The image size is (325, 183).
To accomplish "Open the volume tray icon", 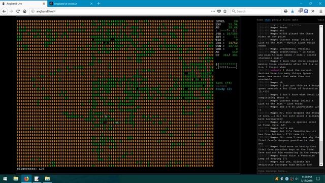I will point(297,178).
